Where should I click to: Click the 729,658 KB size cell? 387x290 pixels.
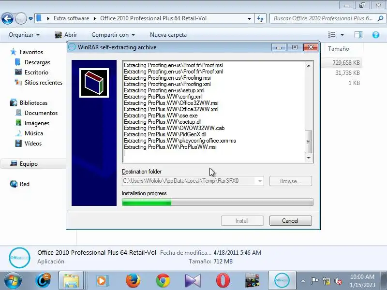coord(346,63)
